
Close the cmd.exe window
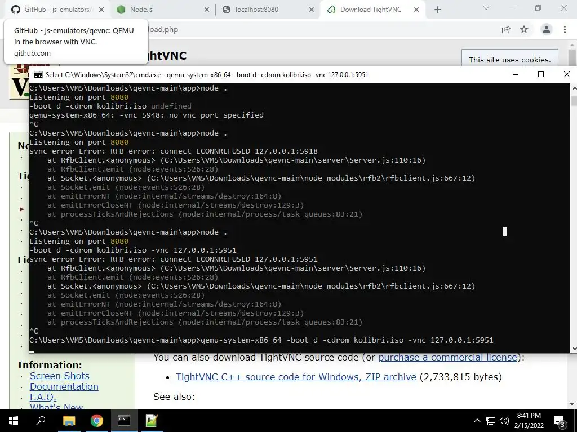(567, 75)
